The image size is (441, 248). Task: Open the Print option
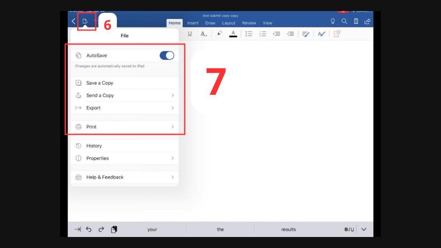point(125,127)
